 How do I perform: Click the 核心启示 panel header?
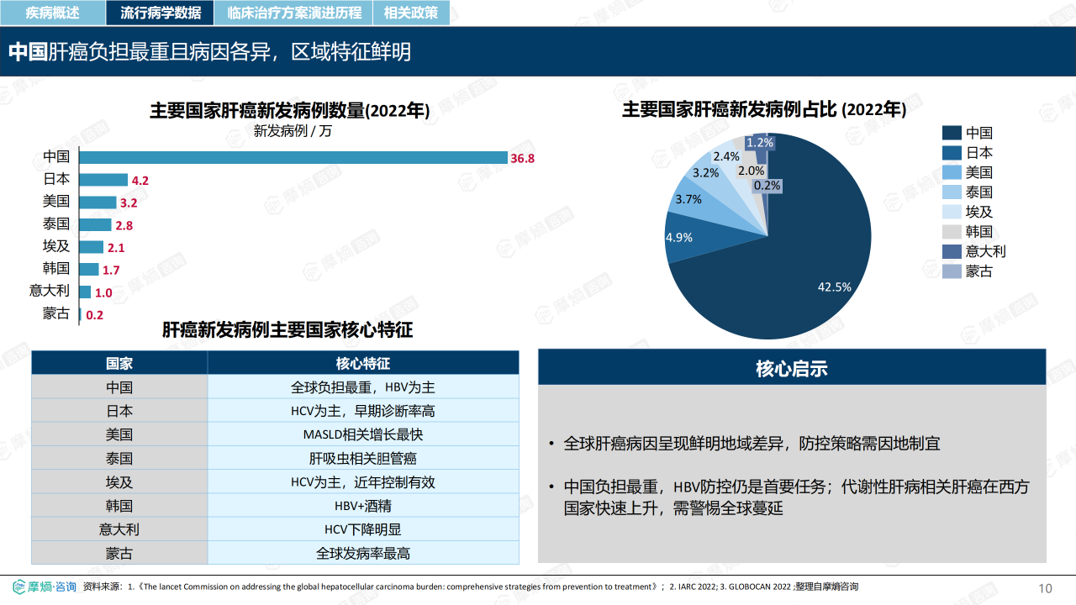(x=792, y=367)
